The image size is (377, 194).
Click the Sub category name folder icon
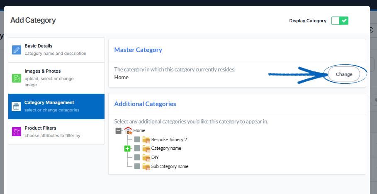click(146, 166)
